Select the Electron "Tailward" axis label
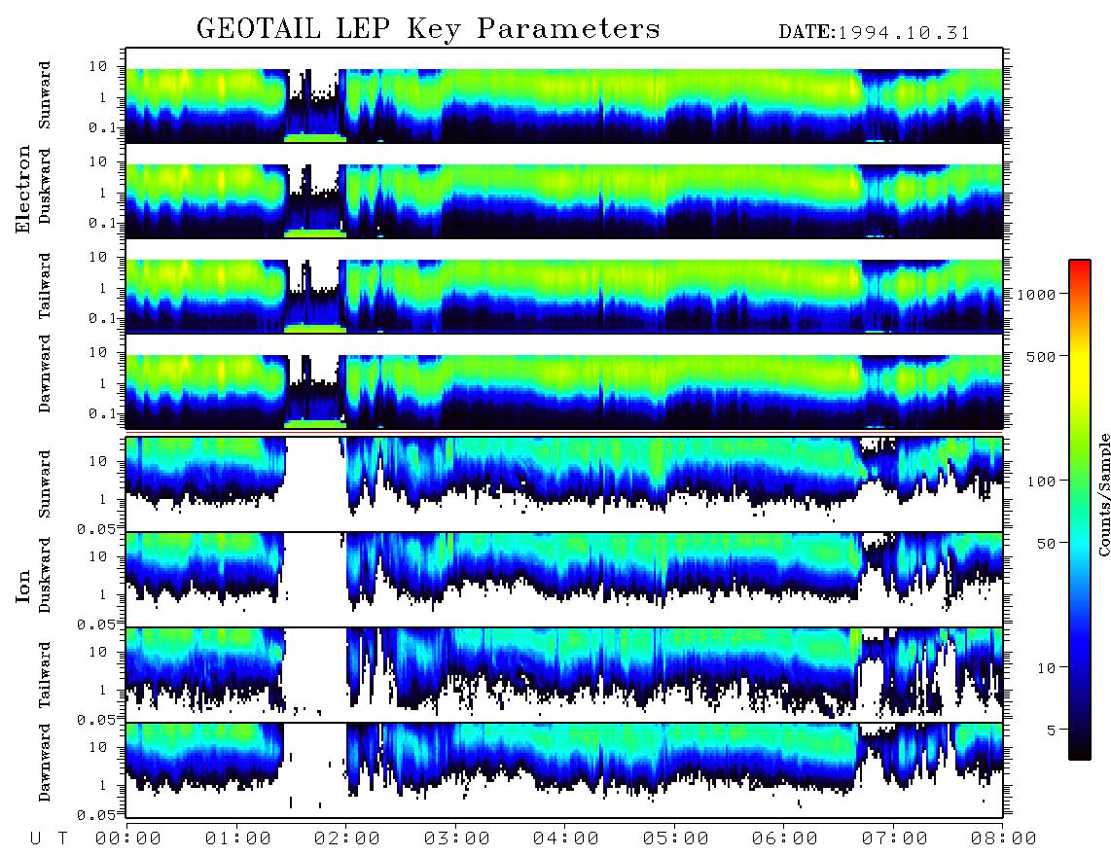 [x=45, y=286]
